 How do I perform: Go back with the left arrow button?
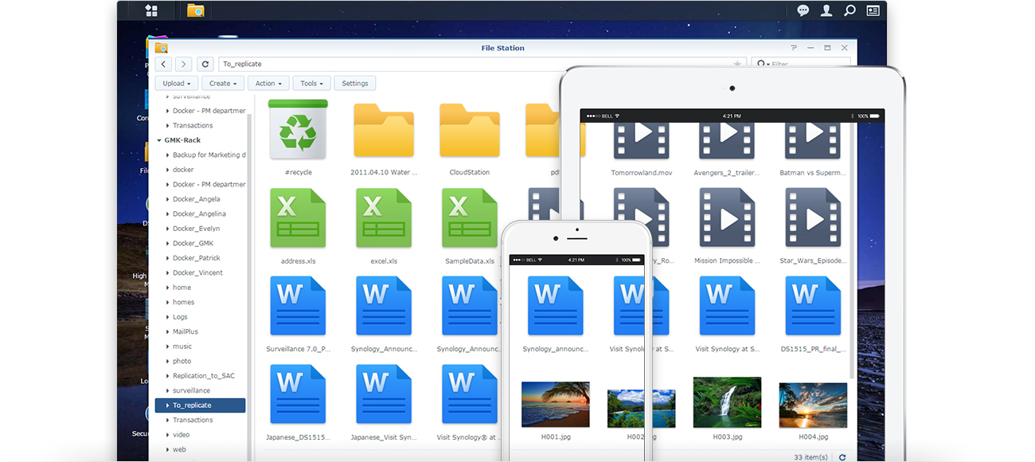(x=163, y=64)
